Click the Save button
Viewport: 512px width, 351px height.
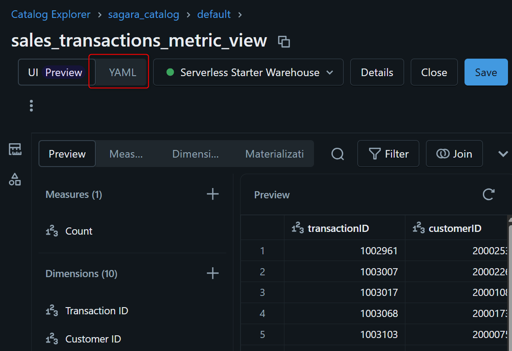(x=486, y=73)
